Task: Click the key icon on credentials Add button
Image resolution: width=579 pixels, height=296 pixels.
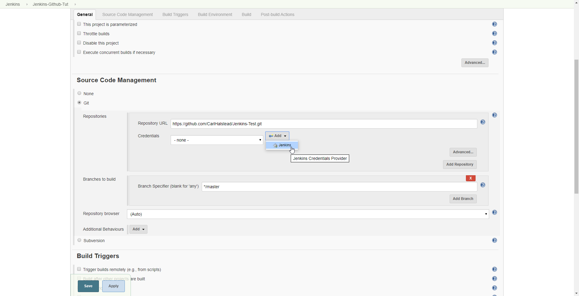Action: click(x=271, y=136)
